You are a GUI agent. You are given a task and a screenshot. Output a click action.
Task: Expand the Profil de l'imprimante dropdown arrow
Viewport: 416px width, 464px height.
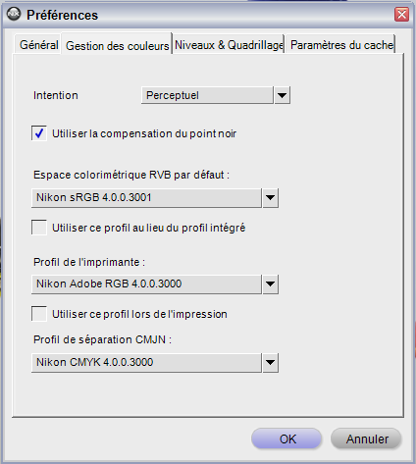(x=270, y=284)
